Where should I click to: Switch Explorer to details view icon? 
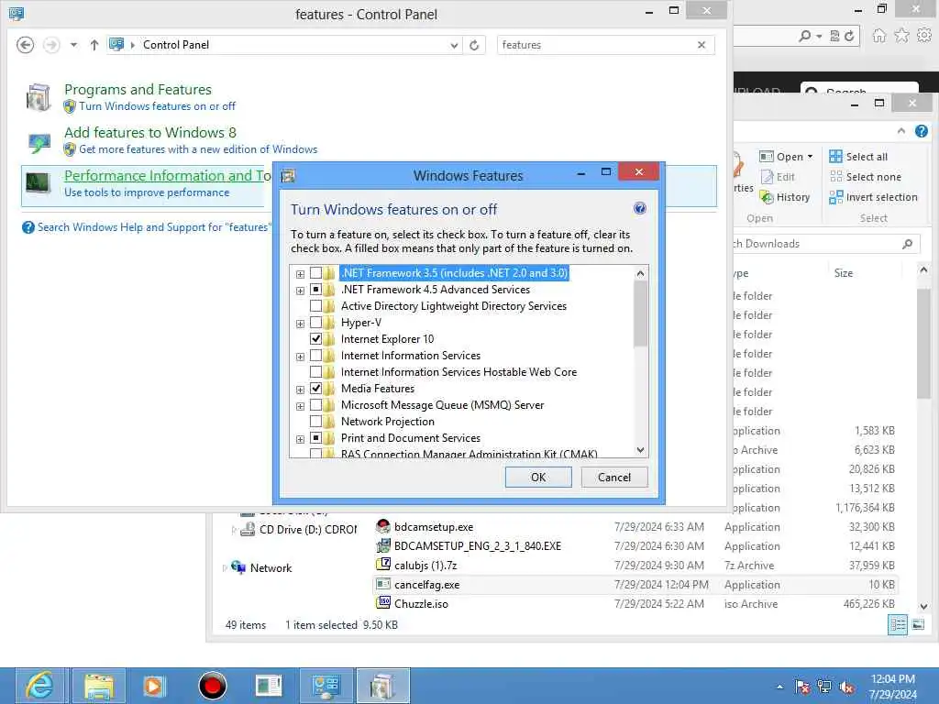[898, 625]
